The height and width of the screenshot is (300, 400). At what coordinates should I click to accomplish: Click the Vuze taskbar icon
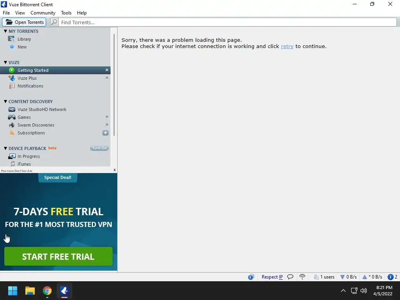64,291
